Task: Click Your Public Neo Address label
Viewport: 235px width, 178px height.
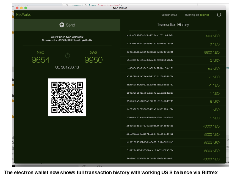Action: (x=67, y=37)
